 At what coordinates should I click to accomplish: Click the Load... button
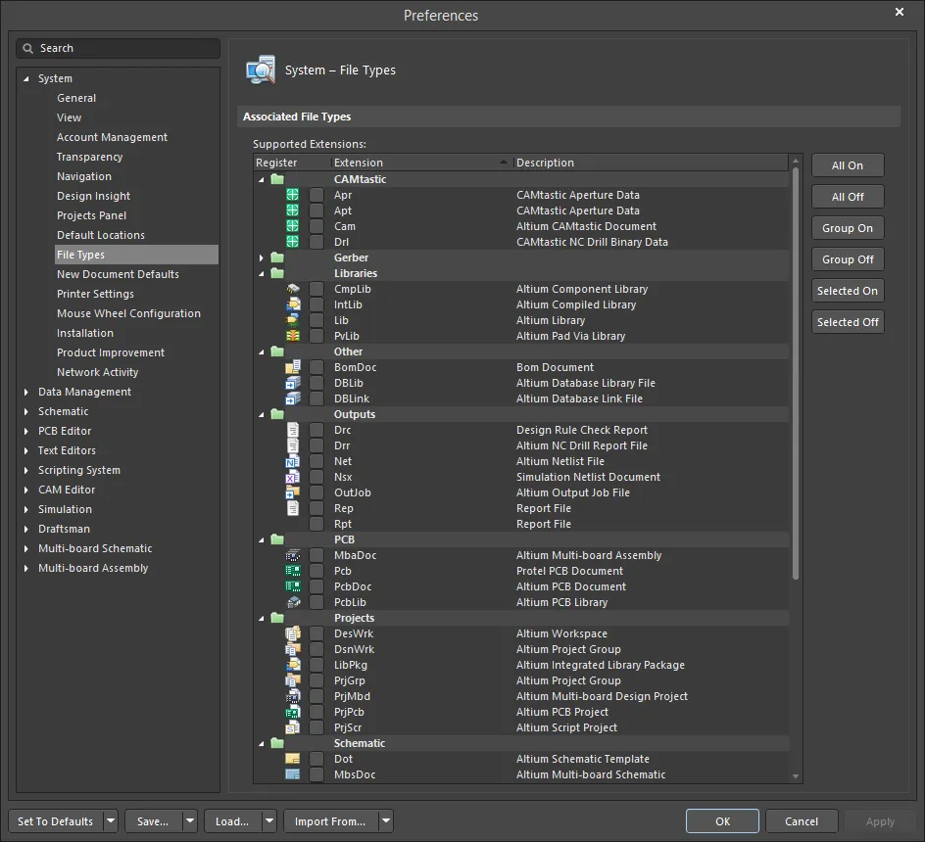tap(232, 820)
